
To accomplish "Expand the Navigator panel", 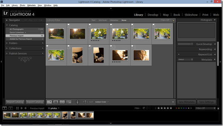I will click(x=7, y=20).
